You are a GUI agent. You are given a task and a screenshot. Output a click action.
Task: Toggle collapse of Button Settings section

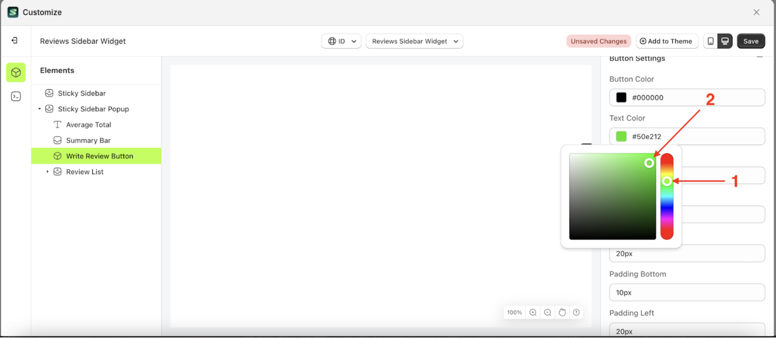click(x=760, y=57)
